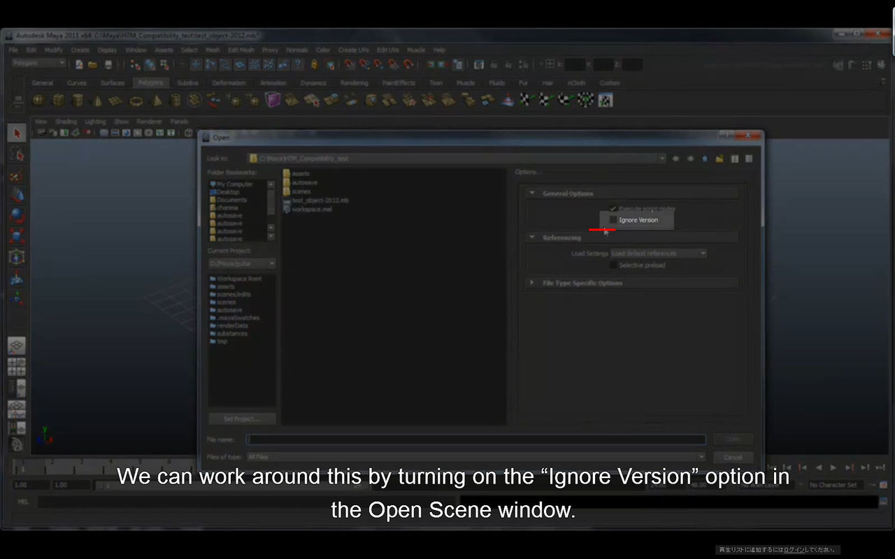Screen dimensions: 895x559
Task: Select My Computer in Folder Bookmarks
Action: [x=231, y=184]
